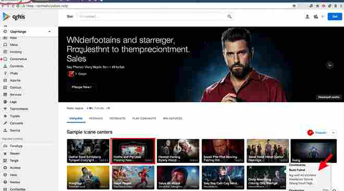This screenshot has height=191, width=344.
Task: Click the red circle button beside section heading
Action: click(310, 133)
